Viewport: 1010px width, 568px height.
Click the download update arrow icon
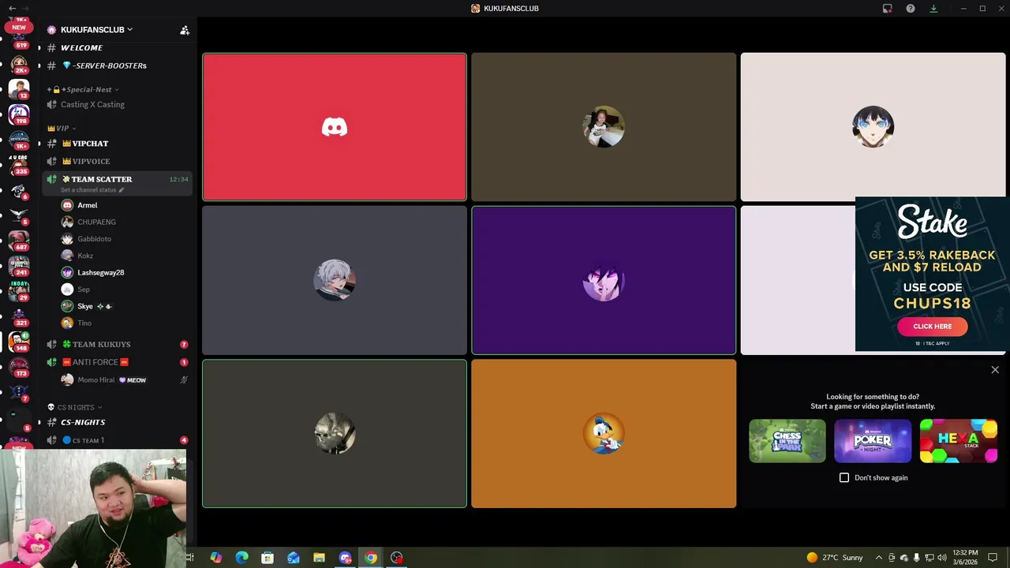coord(933,9)
